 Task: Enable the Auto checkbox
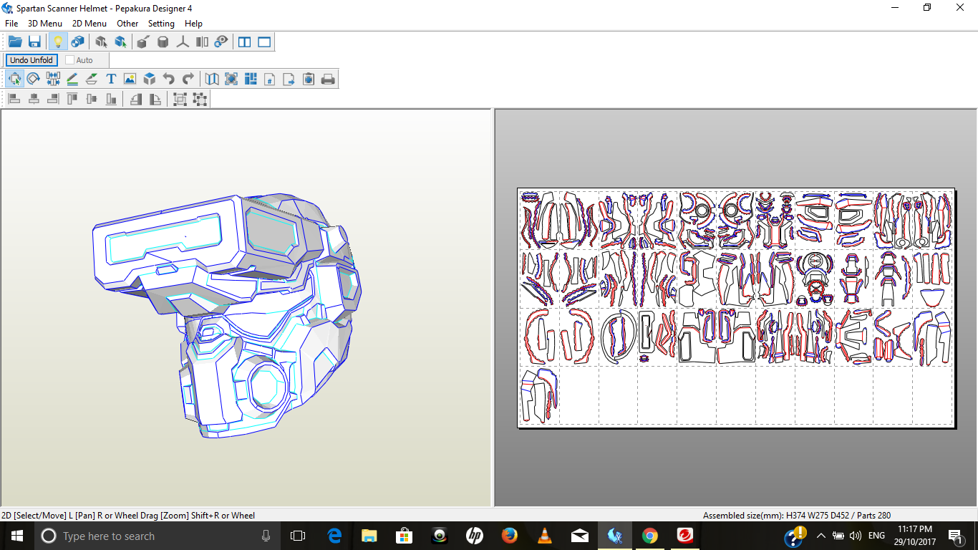click(x=70, y=60)
